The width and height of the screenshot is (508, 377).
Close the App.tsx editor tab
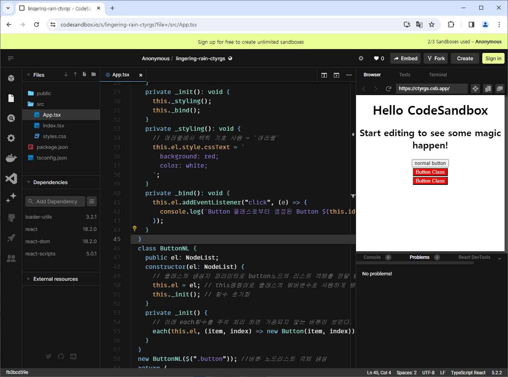pos(141,75)
